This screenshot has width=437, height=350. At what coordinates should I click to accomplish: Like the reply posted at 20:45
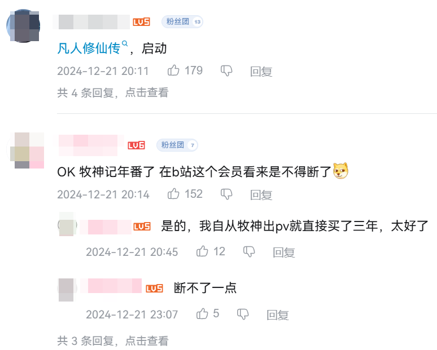[202, 251]
